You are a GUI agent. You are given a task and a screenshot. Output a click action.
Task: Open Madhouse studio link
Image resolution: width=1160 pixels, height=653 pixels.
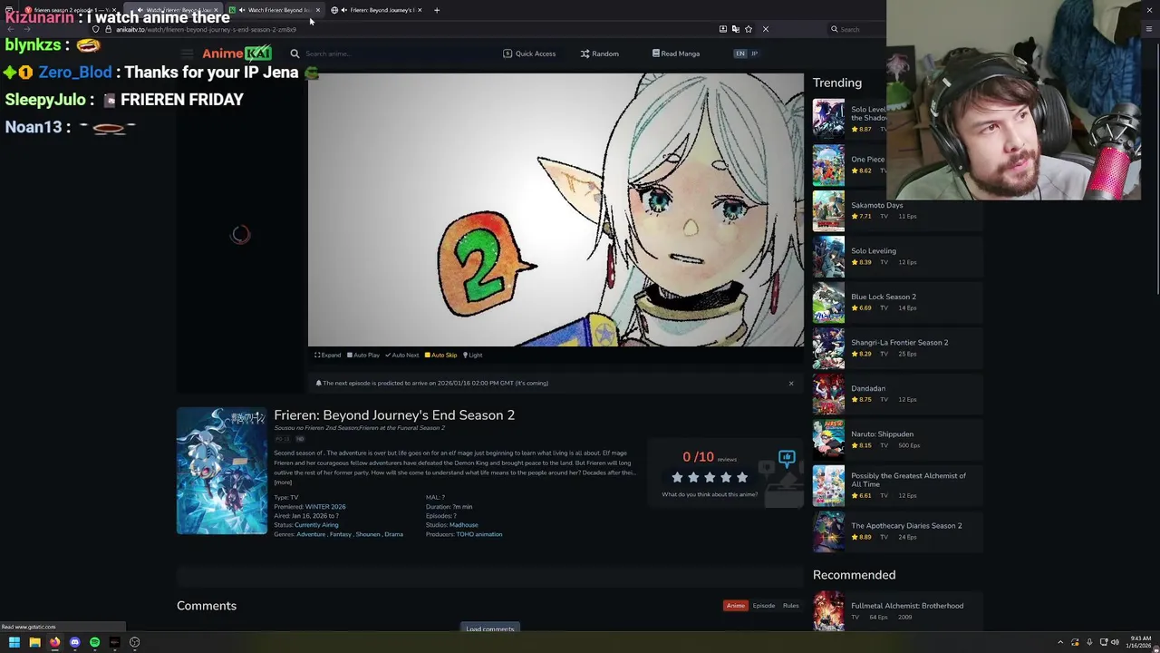click(x=463, y=524)
